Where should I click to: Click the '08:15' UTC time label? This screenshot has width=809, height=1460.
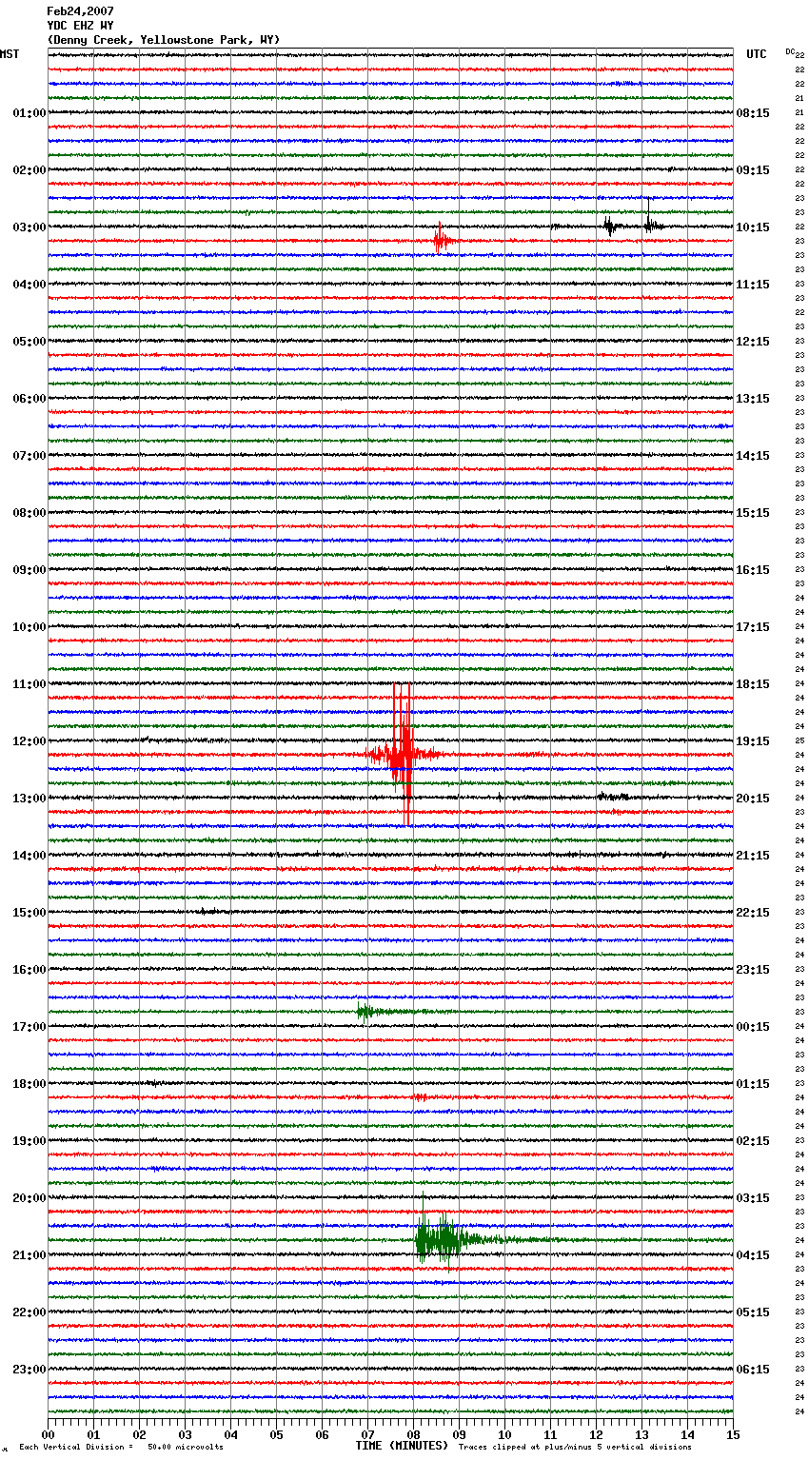tap(753, 113)
